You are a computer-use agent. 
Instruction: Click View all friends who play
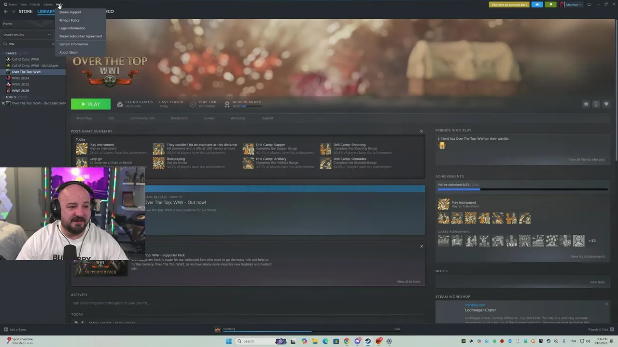pos(586,160)
